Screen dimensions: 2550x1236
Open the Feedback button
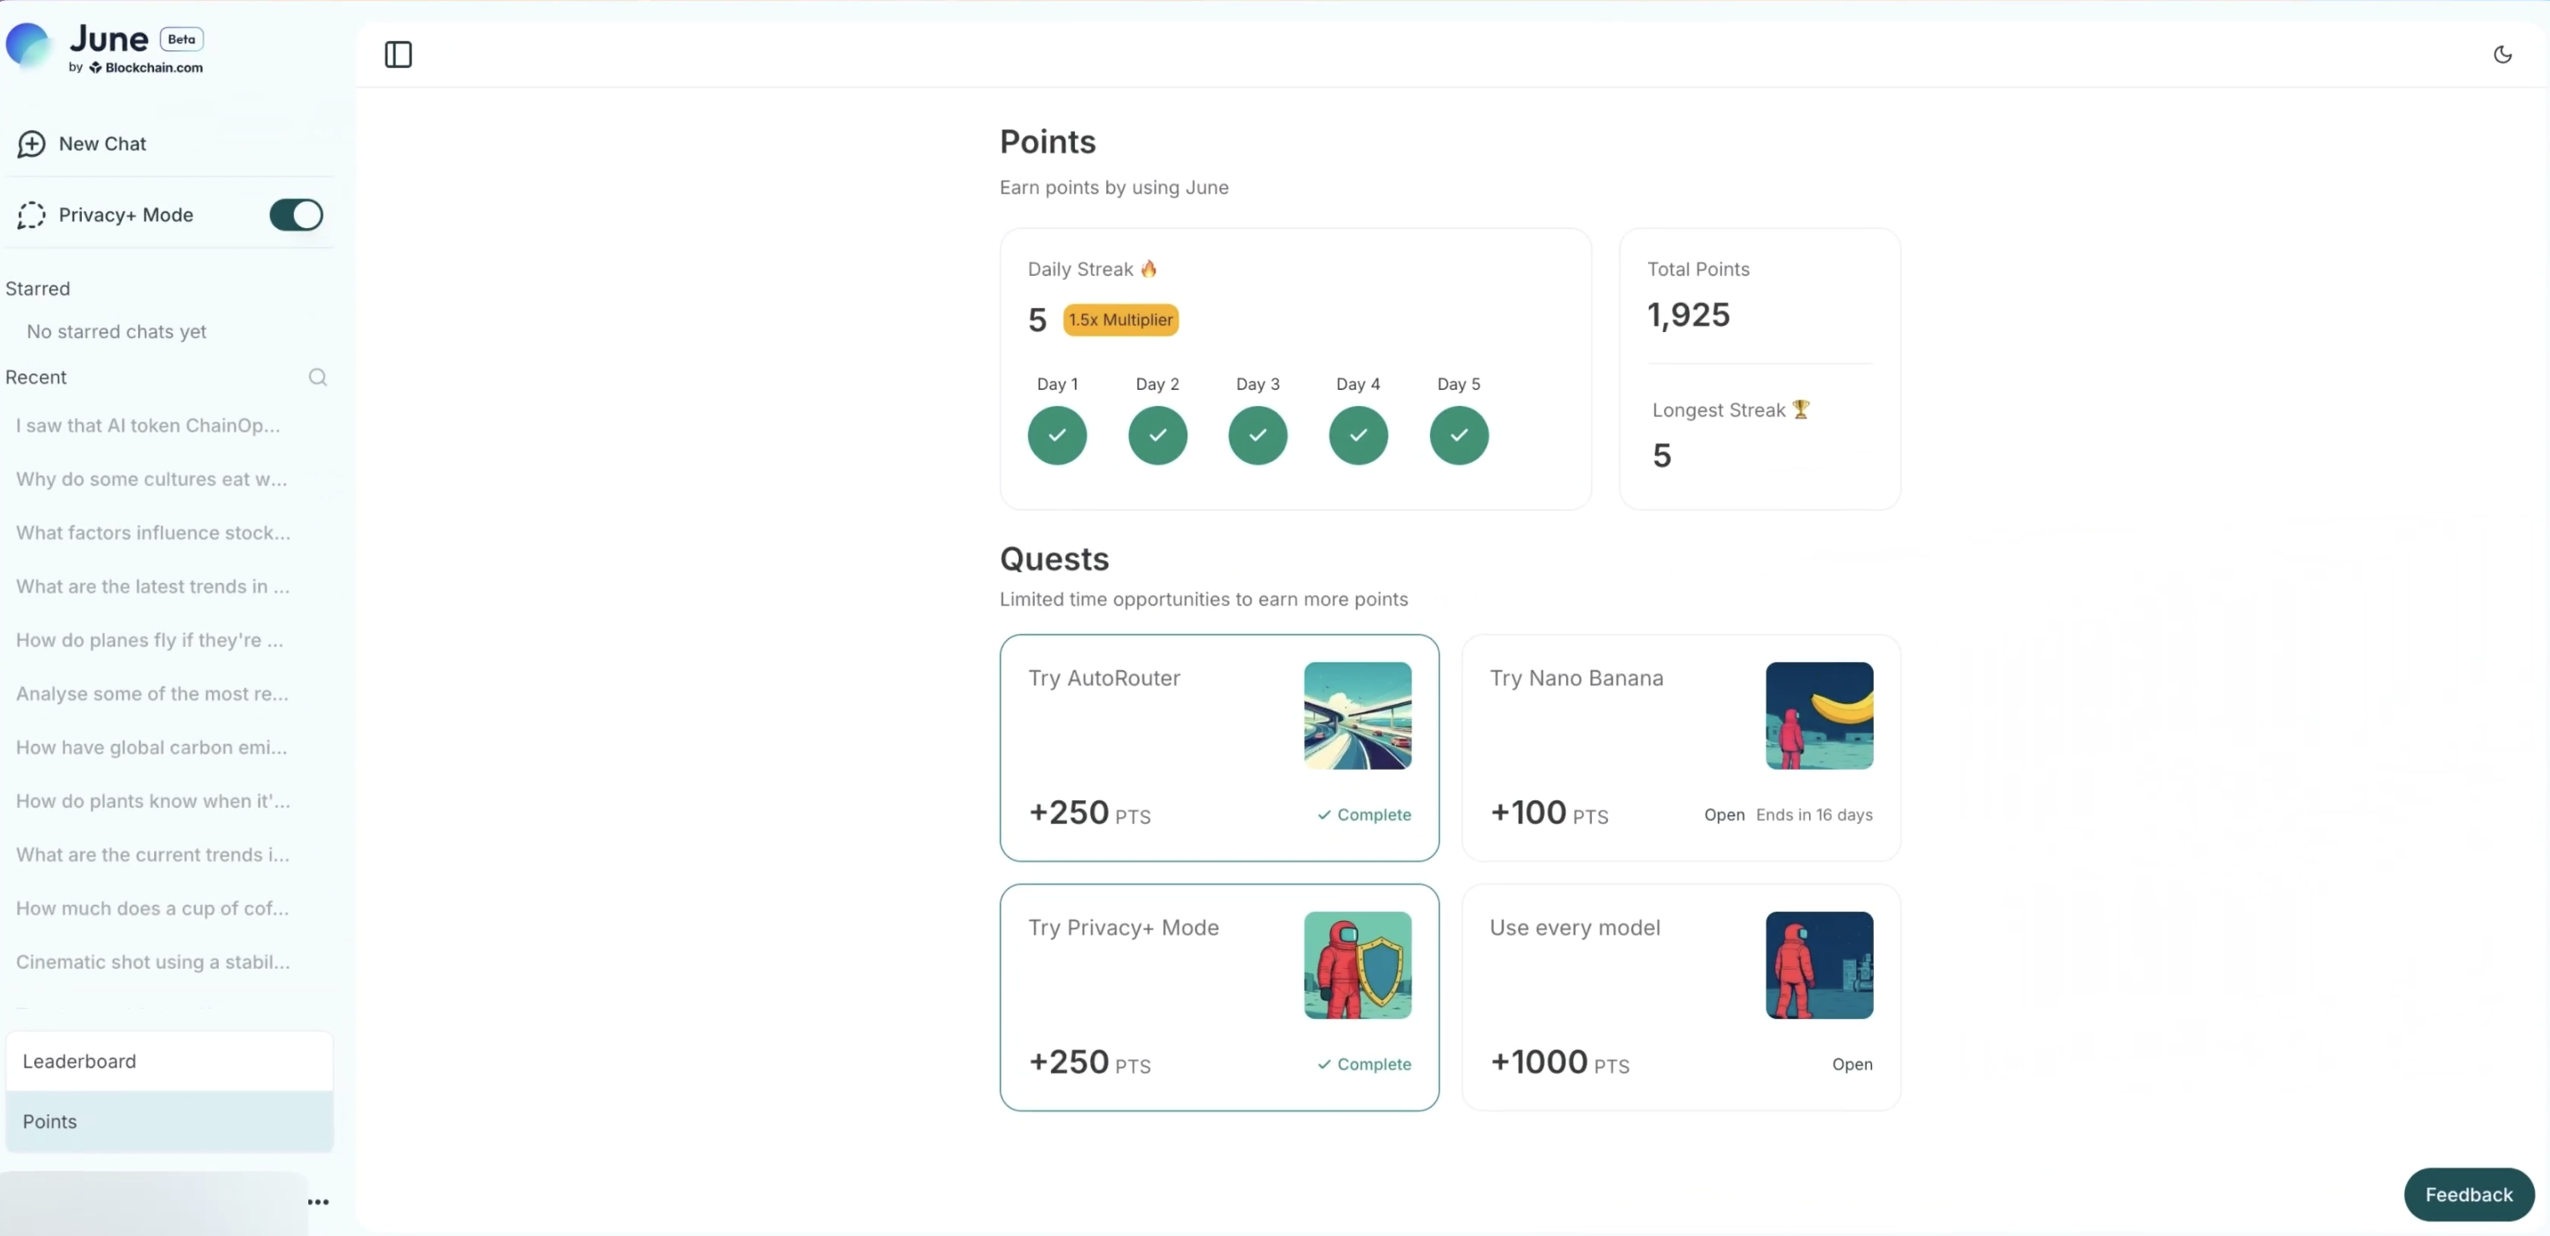(x=2468, y=1194)
